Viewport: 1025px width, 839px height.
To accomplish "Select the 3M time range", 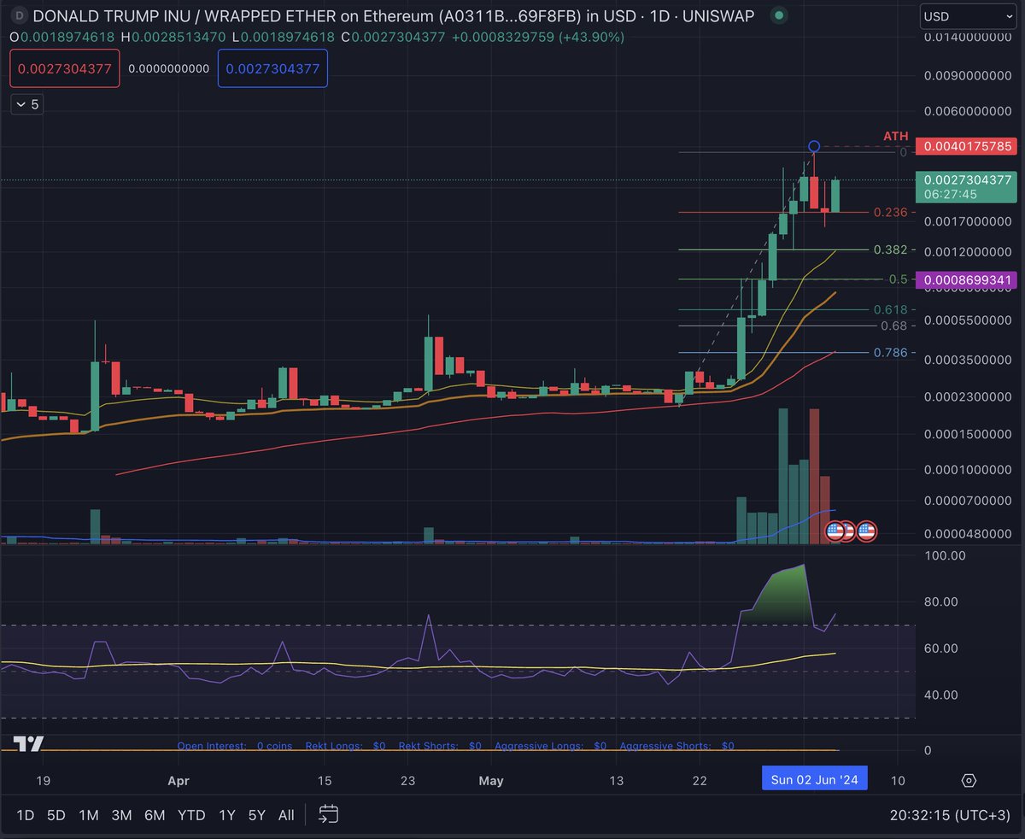I will point(121,815).
